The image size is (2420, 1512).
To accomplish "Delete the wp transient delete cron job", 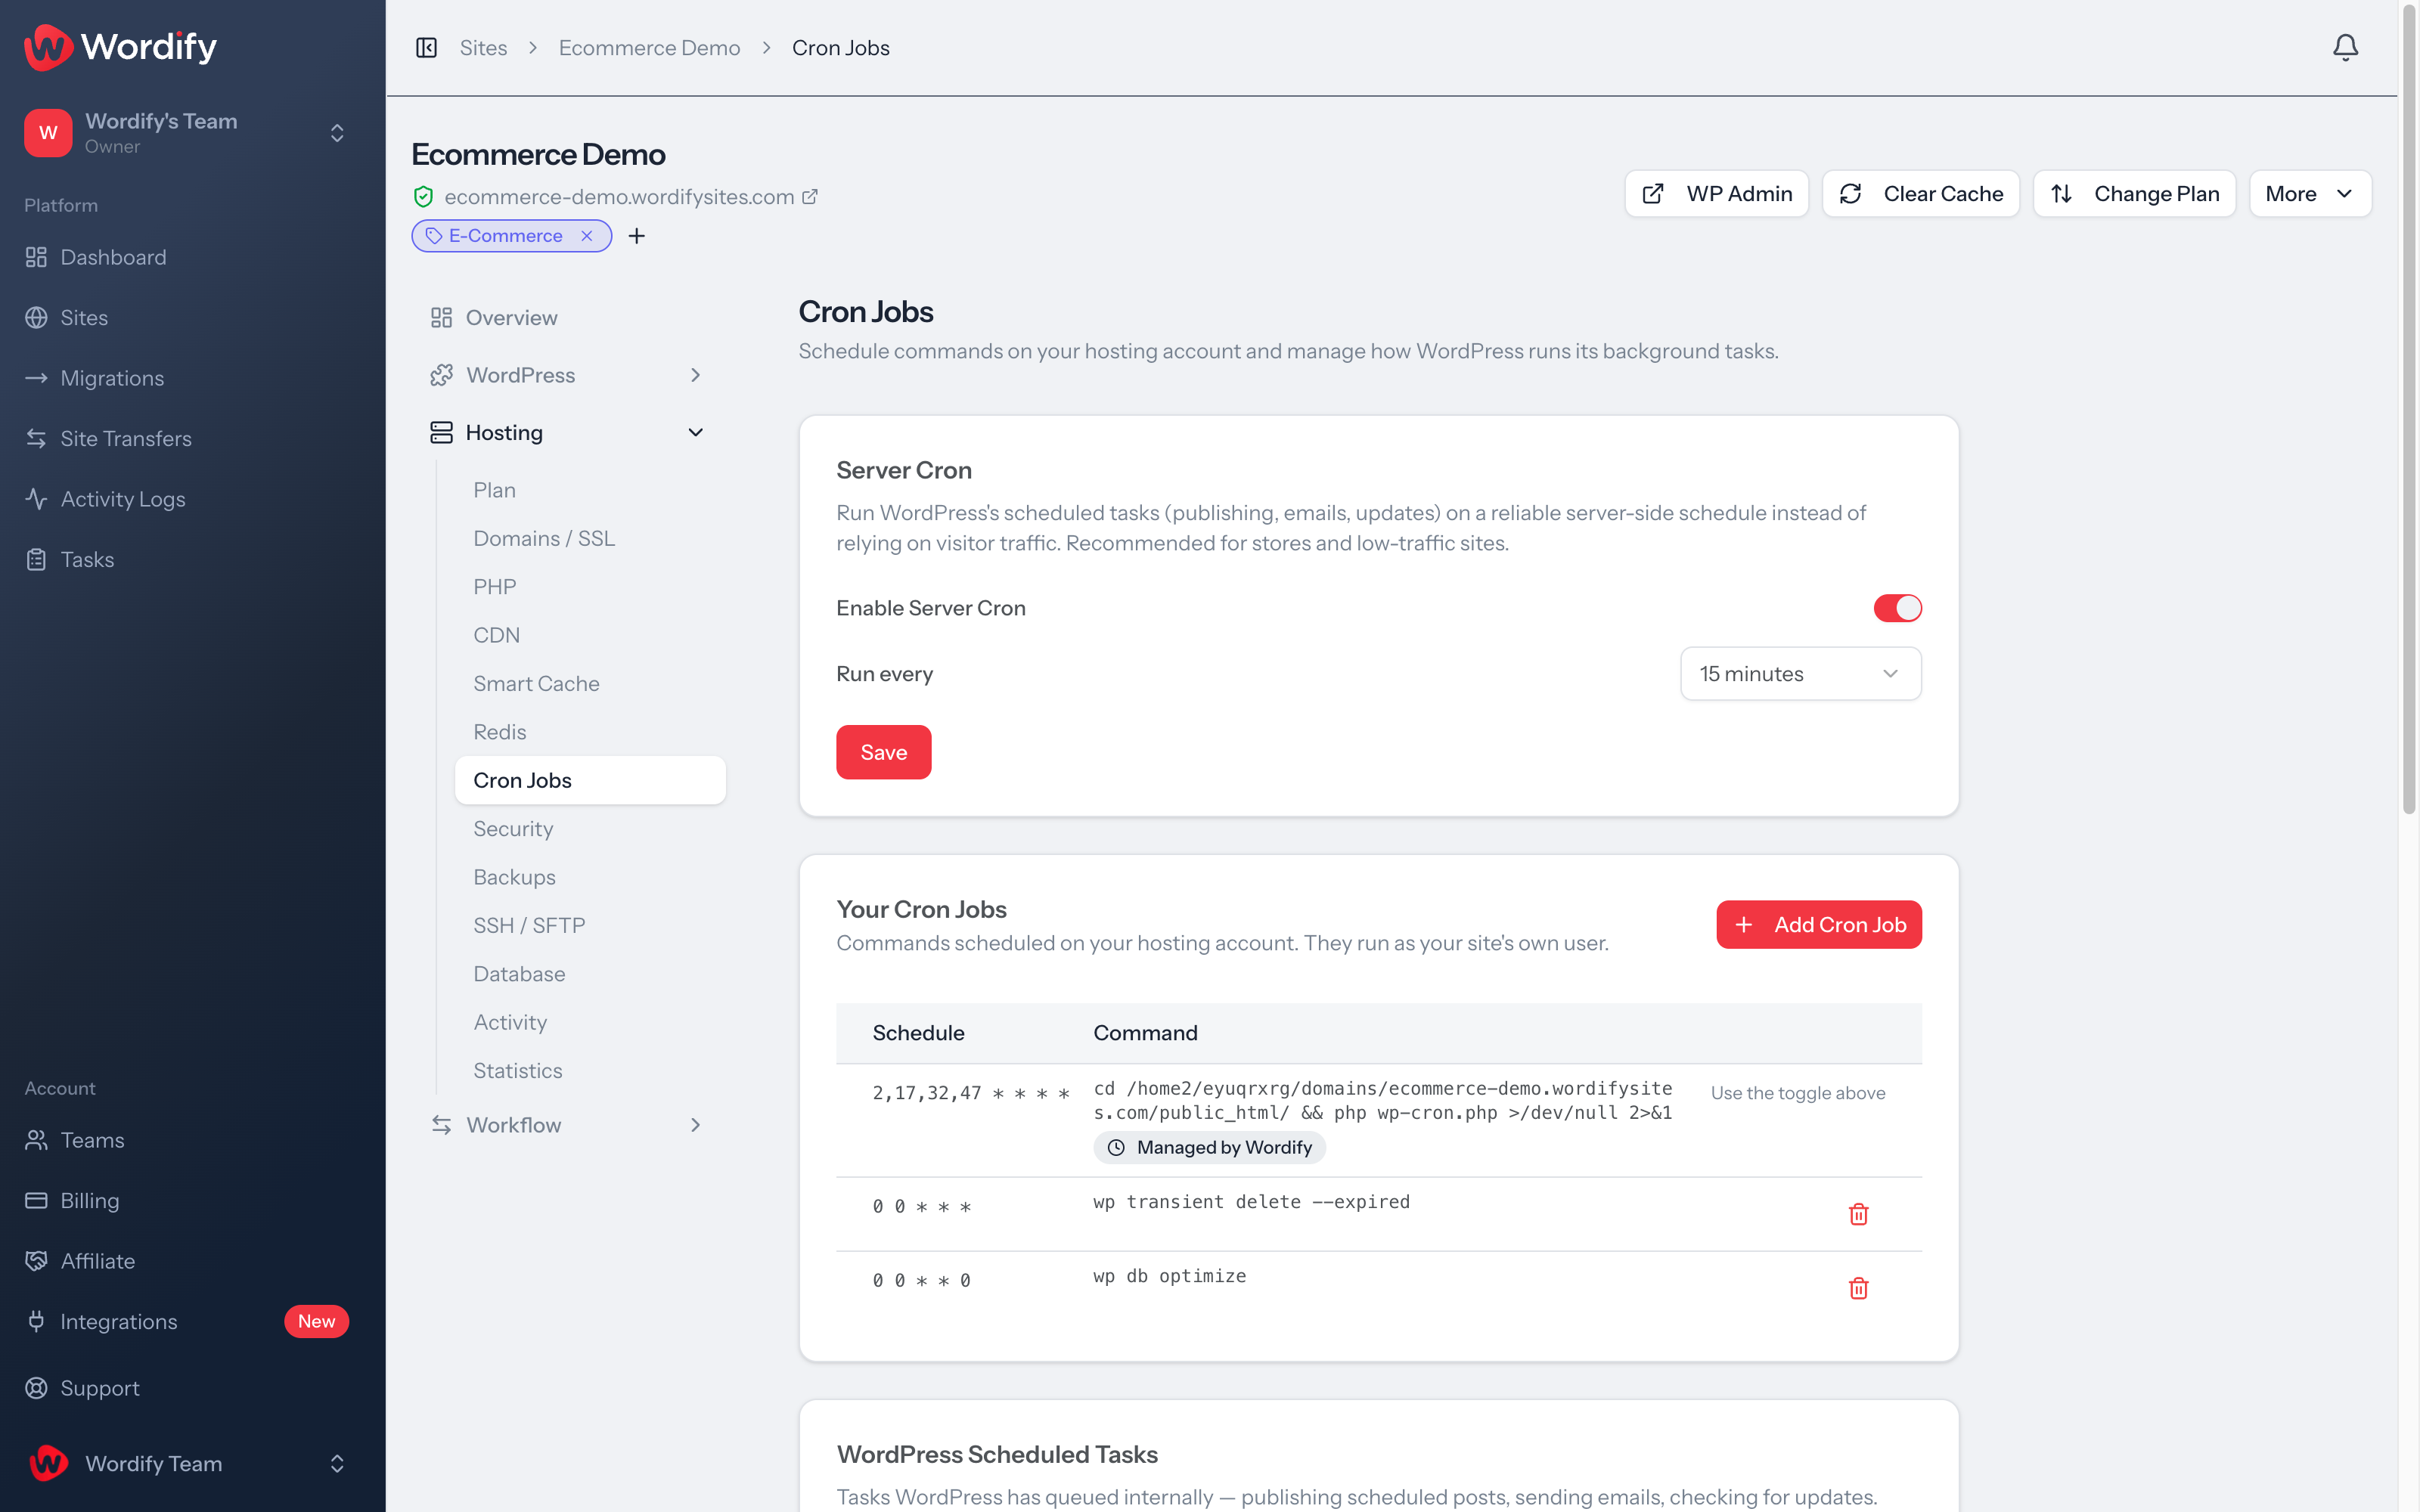I will [1858, 1214].
